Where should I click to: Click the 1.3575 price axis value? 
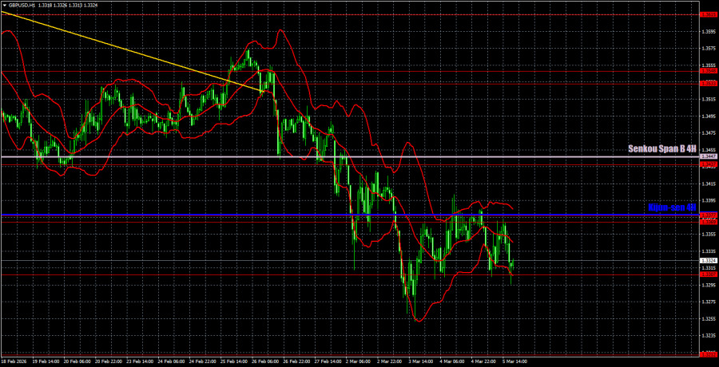click(709, 49)
